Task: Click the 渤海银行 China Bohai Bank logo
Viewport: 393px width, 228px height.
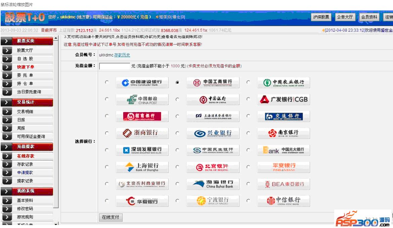Action: 213,184
